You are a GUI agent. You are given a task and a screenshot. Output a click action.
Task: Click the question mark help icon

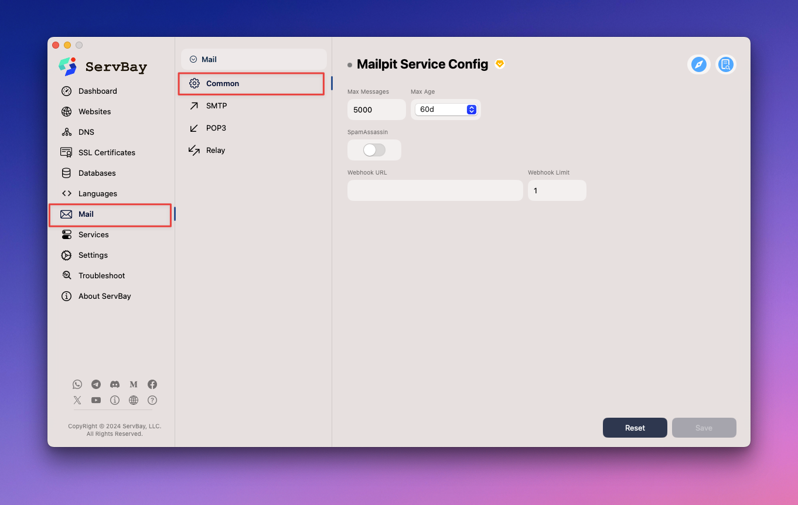coord(152,400)
